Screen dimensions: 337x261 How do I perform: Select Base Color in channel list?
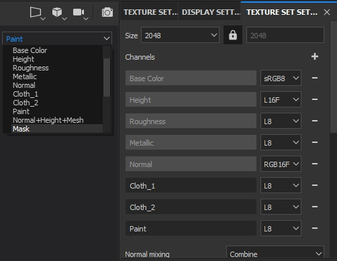click(57, 50)
